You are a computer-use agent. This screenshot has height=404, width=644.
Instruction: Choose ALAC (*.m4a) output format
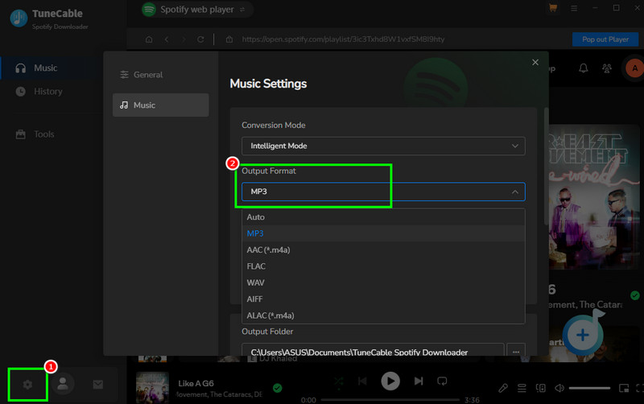(x=383, y=315)
